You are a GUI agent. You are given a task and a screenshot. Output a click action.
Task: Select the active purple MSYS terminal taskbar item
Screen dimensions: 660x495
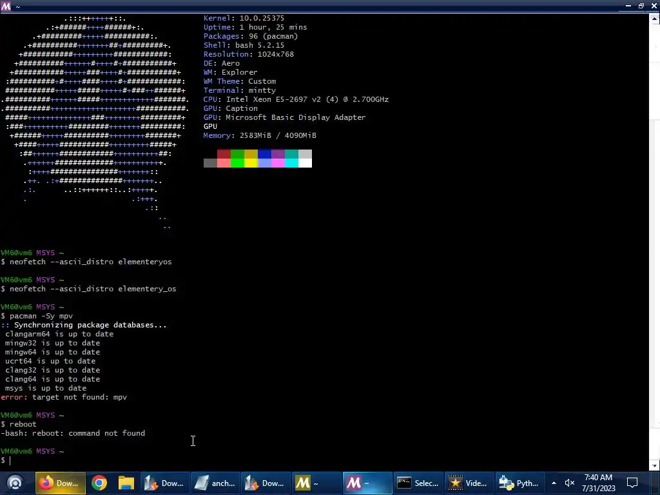[x=367, y=483]
